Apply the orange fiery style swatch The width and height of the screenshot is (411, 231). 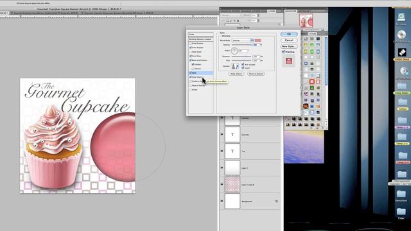point(306,107)
